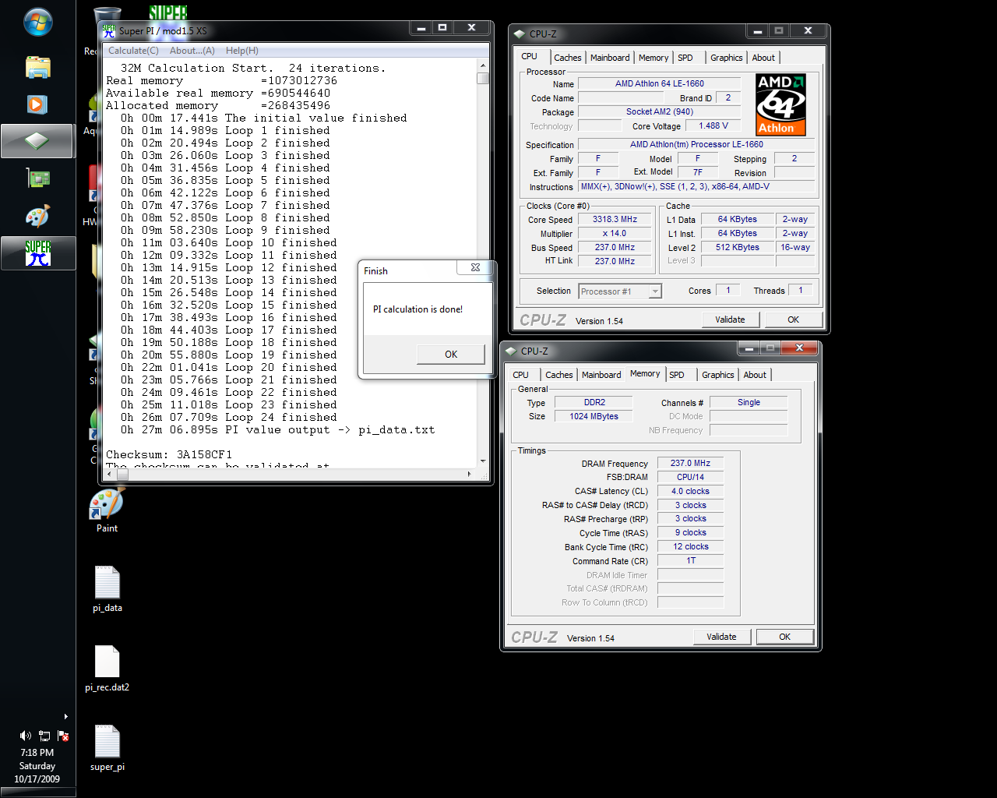997x798 pixels.
Task: Click the title icon of the upper CPU-Z window
Action: click(x=520, y=34)
